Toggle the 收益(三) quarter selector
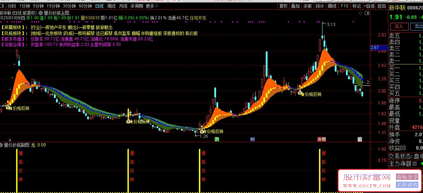 397,148
